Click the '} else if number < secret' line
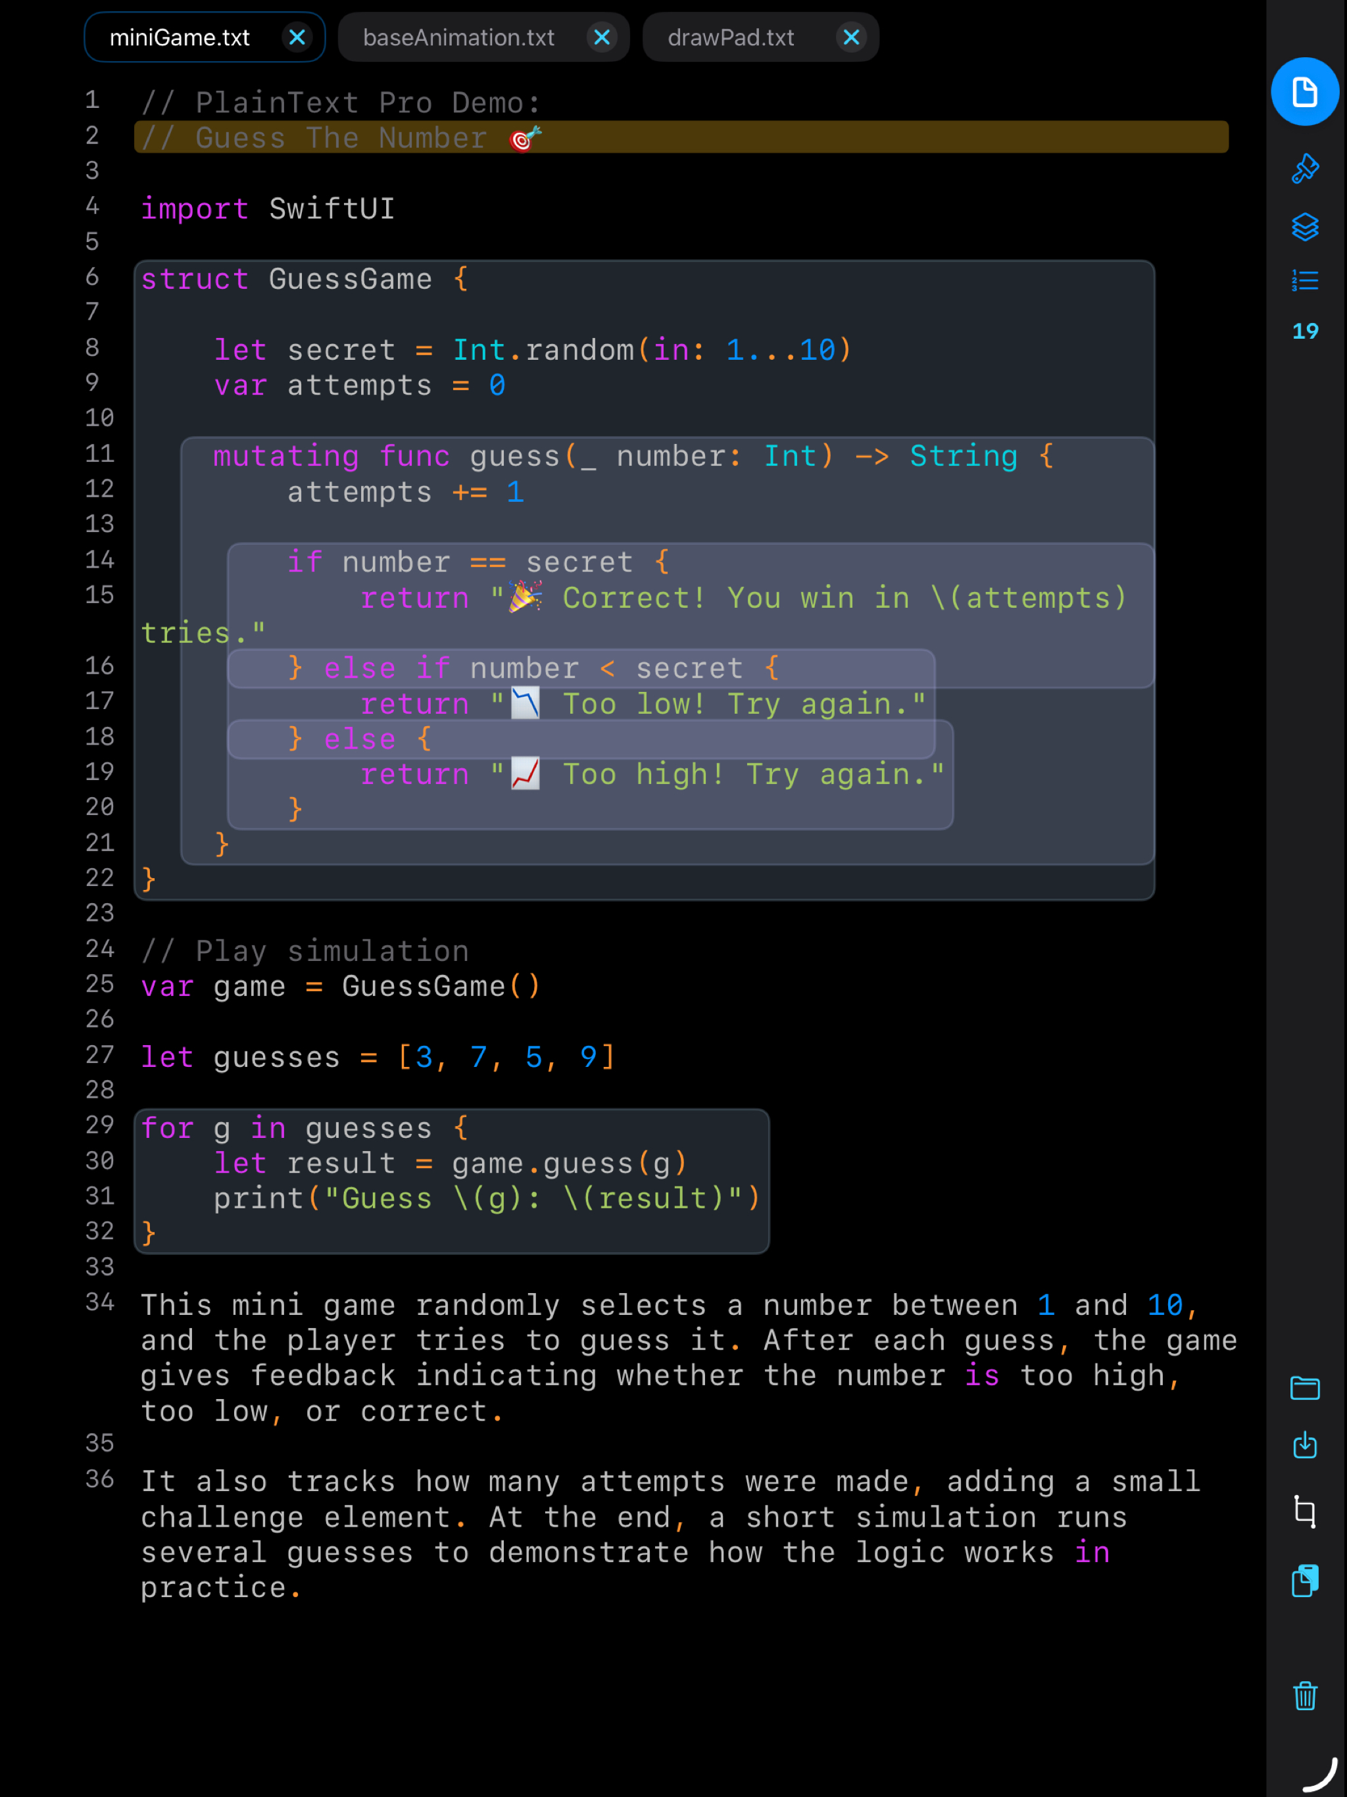Image resolution: width=1347 pixels, height=1797 pixels. (x=533, y=668)
